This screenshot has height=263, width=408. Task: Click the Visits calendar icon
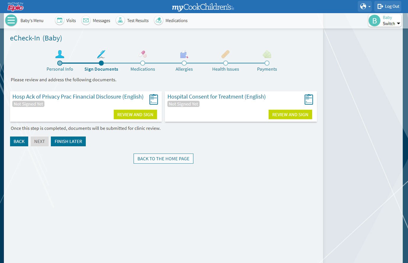point(60,20)
